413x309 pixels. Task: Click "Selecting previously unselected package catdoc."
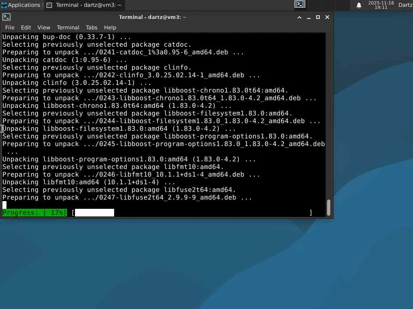[97, 44]
